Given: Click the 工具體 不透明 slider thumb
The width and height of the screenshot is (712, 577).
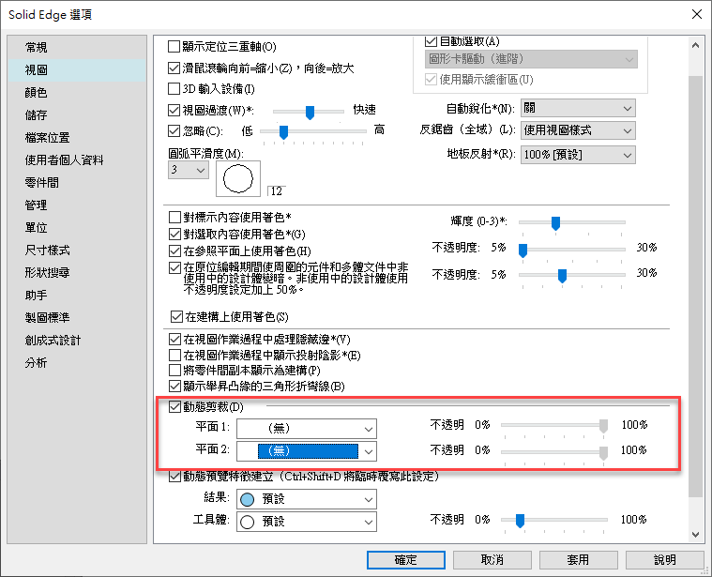Looking at the screenshot, I should [x=520, y=521].
